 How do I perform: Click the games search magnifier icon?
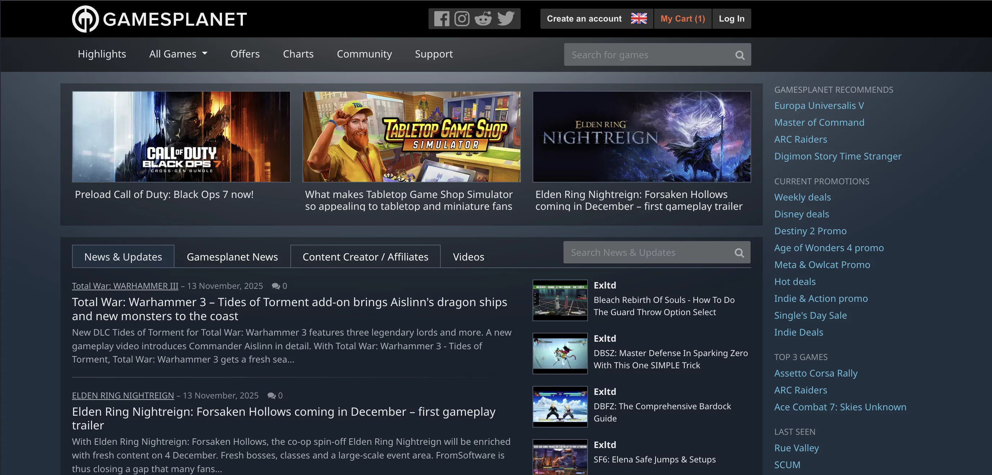(739, 55)
